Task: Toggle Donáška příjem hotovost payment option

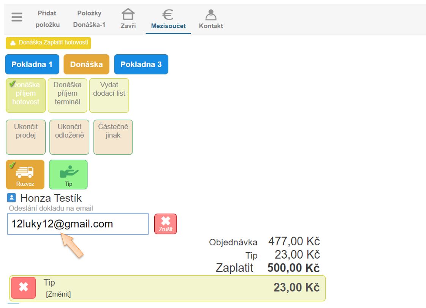Action: pyautogui.click(x=25, y=95)
